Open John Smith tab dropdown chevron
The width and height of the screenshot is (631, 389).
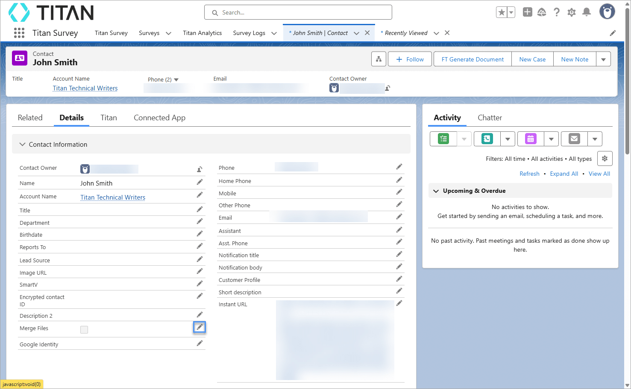click(x=356, y=33)
